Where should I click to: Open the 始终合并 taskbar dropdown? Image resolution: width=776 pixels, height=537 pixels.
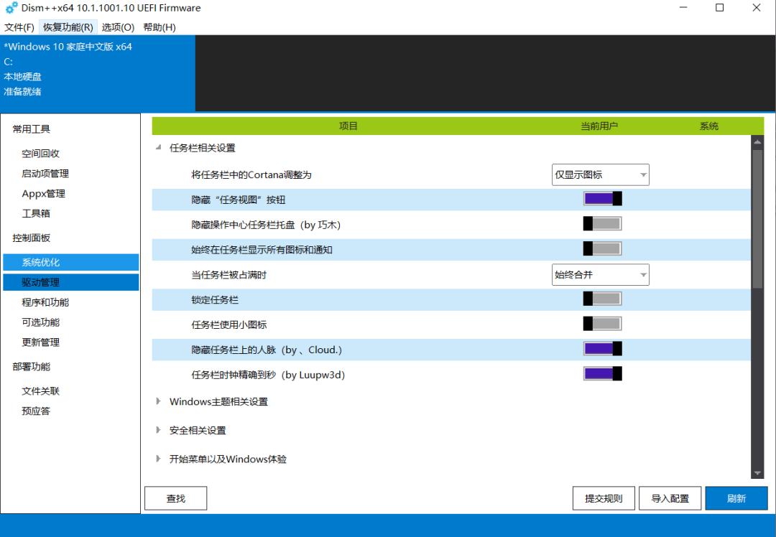[x=600, y=274]
